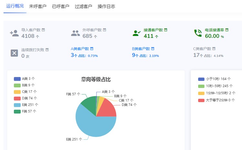
Task: Click the help icon next to 导入客户数
Action: [x=43, y=30]
